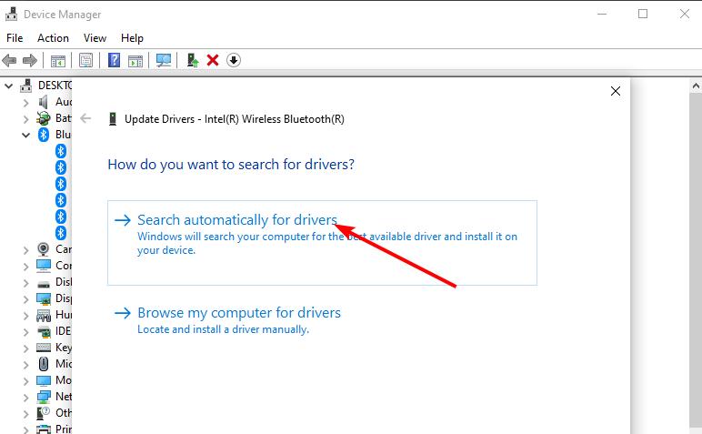Viewport: 702px width, 434px height.
Task: Expand the Batteries category chevron
Action: 26,119
